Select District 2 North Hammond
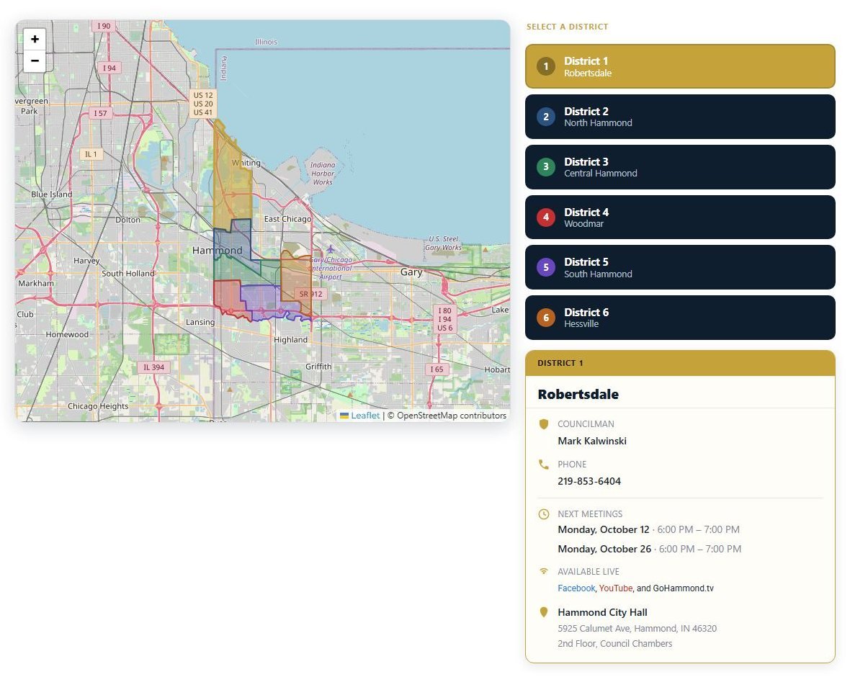850x677 pixels. 680,117
